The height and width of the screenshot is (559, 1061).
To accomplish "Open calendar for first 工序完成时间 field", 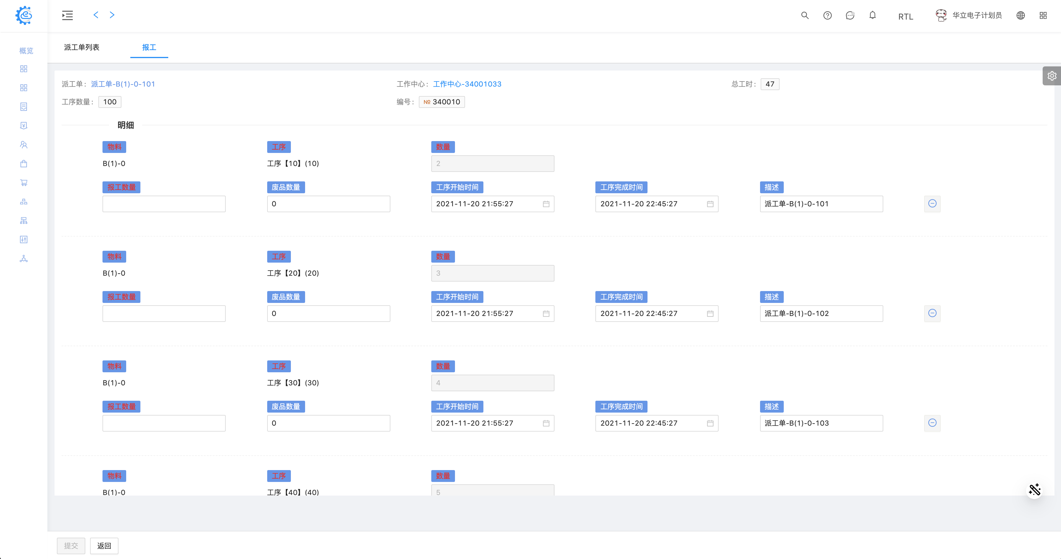I will [x=710, y=204].
